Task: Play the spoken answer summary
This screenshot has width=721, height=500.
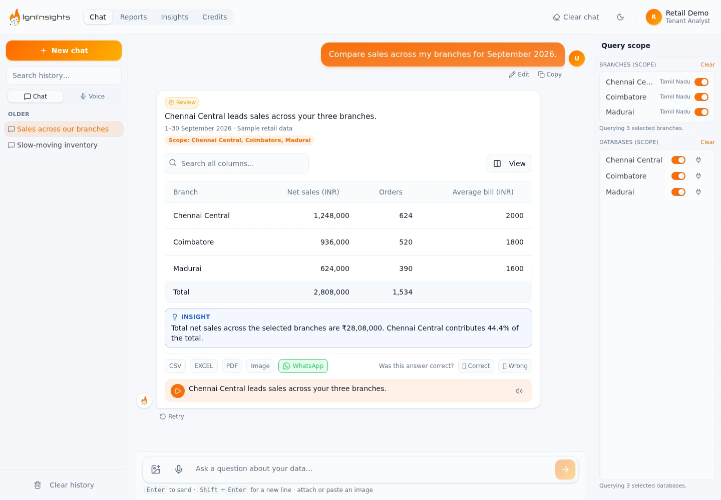Action: 178,391
